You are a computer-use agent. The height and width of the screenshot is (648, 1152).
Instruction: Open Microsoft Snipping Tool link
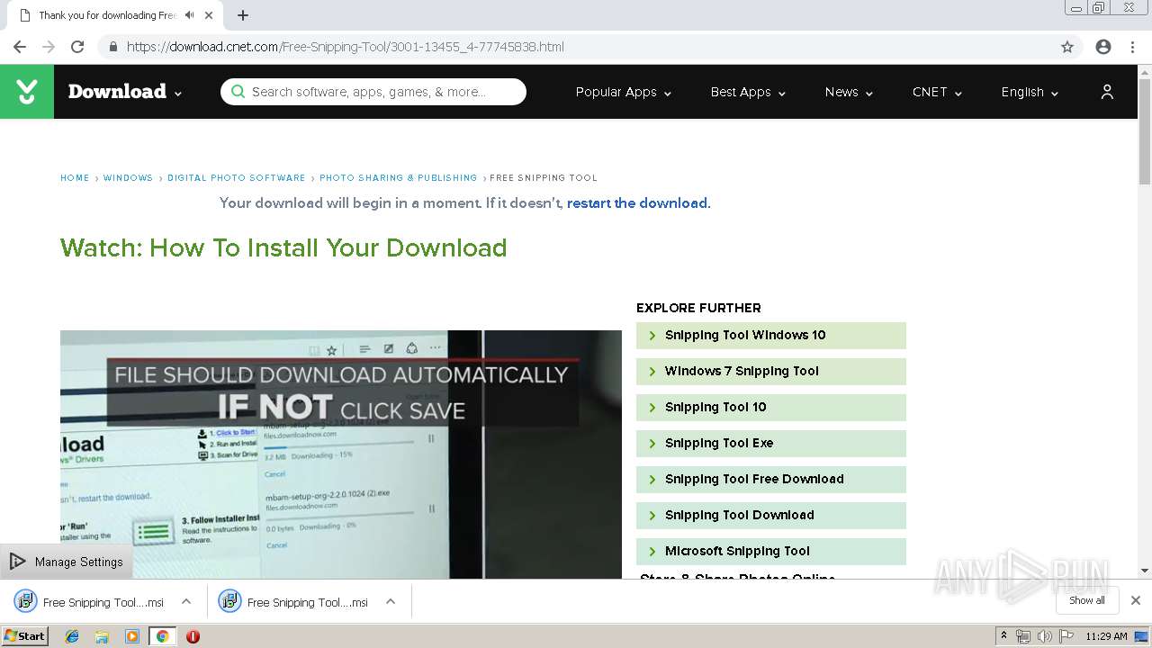click(771, 551)
